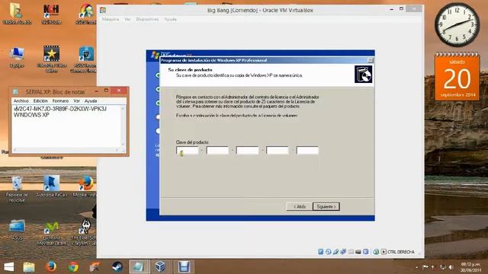Click the optical disc indicator in VirtualBox status bar
488x274 pixels.
329,252
